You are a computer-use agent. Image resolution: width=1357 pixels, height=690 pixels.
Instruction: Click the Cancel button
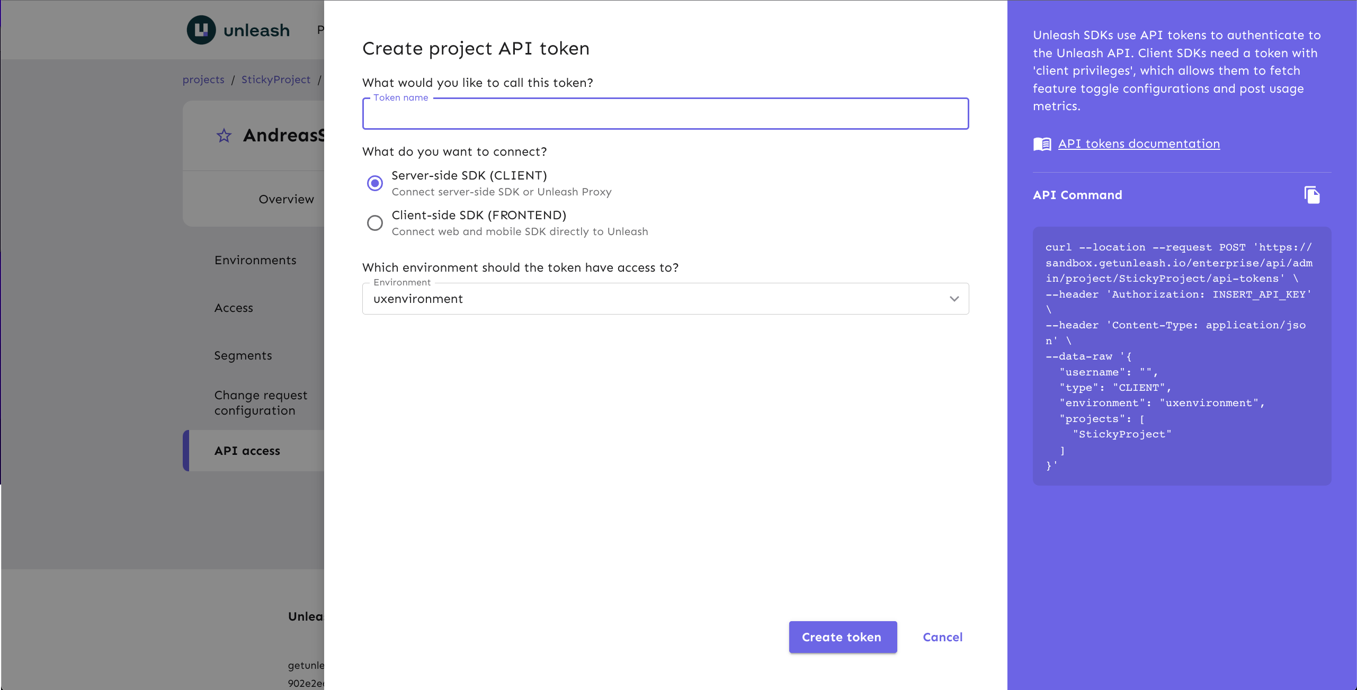point(943,637)
